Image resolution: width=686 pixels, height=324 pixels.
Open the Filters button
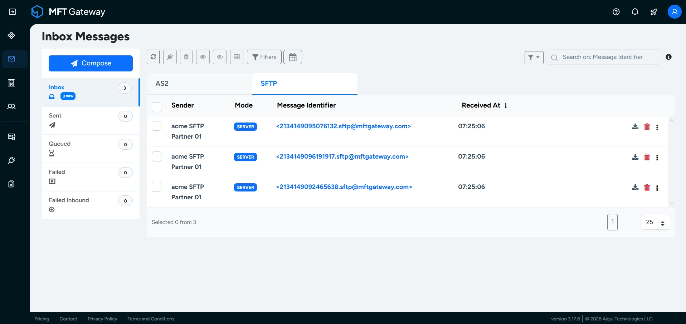(264, 57)
